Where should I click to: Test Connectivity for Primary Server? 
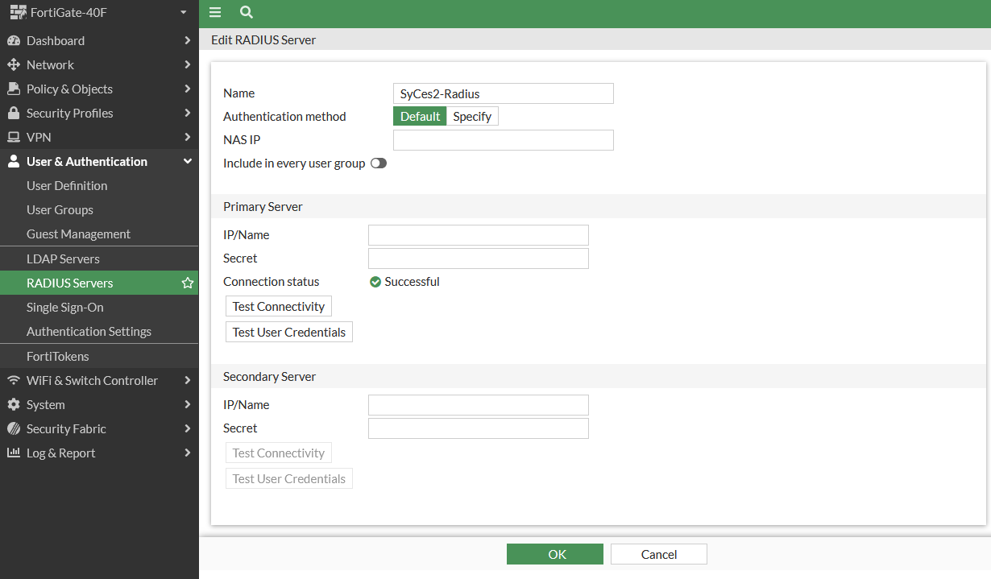(x=279, y=306)
